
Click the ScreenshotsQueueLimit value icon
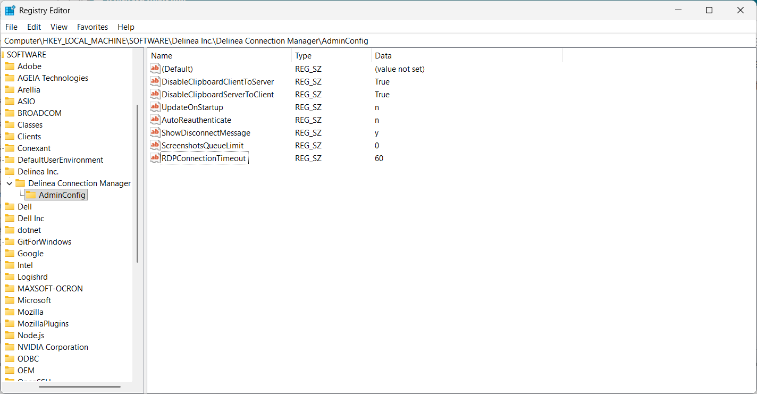click(x=155, y=145)
